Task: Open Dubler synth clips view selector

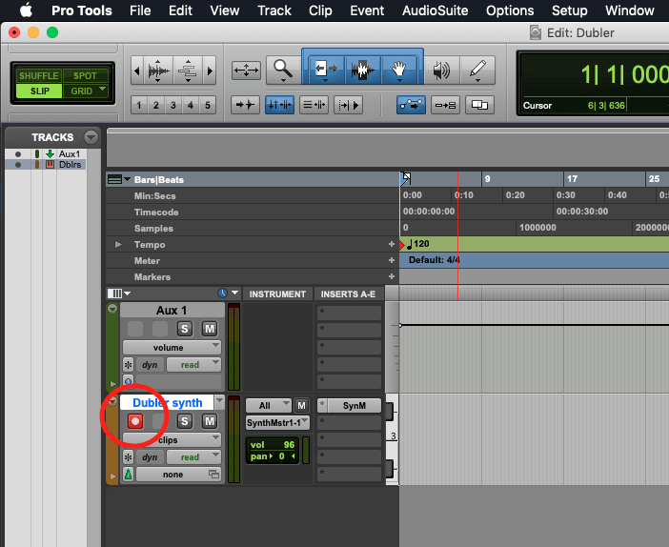Action: (x=172, y=440)
